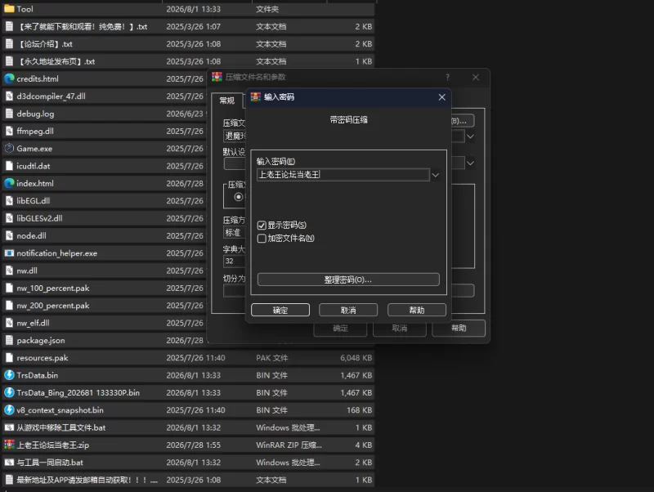Click the nw.dll file icon
Screen dimensions: 654x492
[x=9, y=271]
